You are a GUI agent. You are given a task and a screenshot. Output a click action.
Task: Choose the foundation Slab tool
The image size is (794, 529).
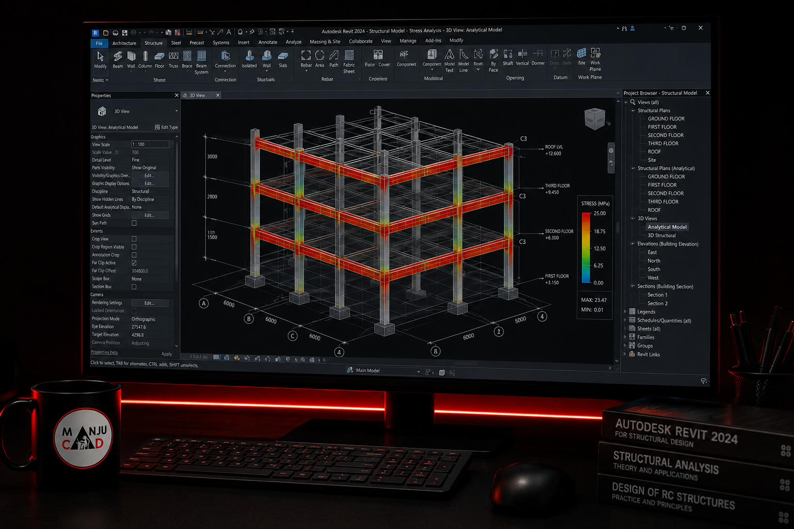tap(283, 59)
